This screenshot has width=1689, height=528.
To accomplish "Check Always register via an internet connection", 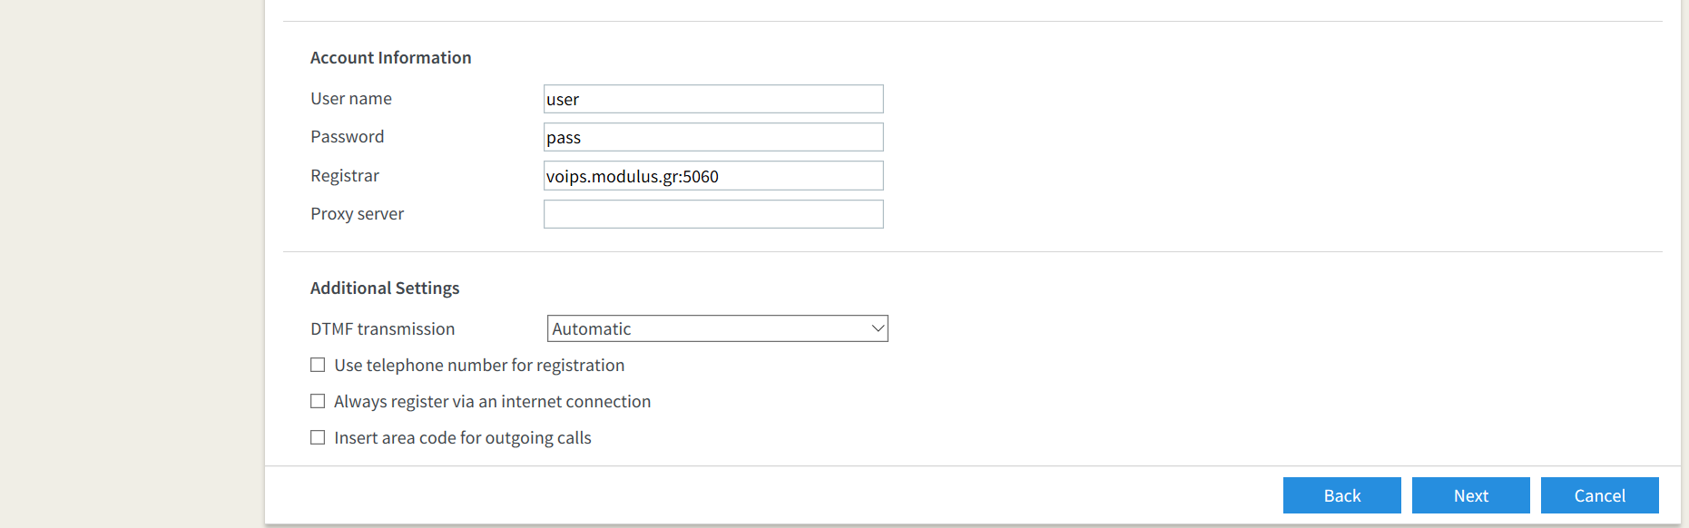I will coord(318,401).
